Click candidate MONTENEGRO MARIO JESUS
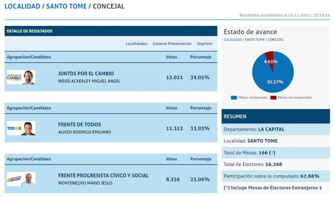The height and width of the screenshot is (197, 334). 85,183
